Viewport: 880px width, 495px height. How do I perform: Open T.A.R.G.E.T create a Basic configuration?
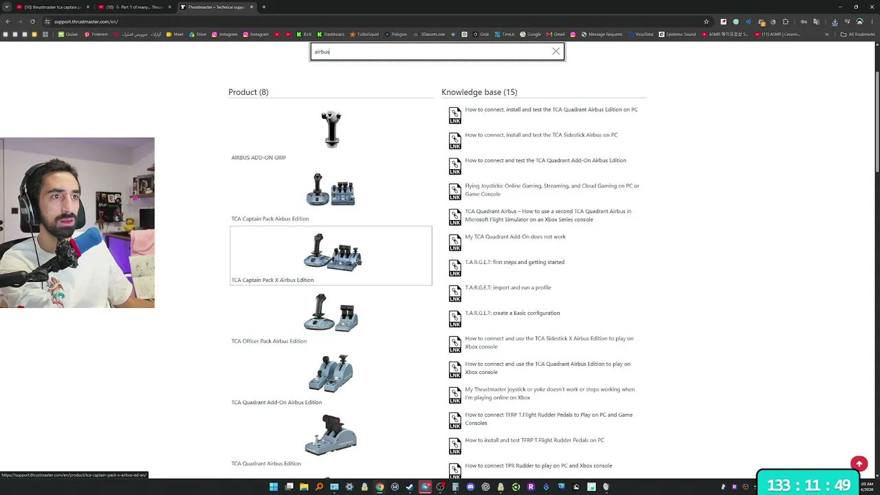[512, 313]
